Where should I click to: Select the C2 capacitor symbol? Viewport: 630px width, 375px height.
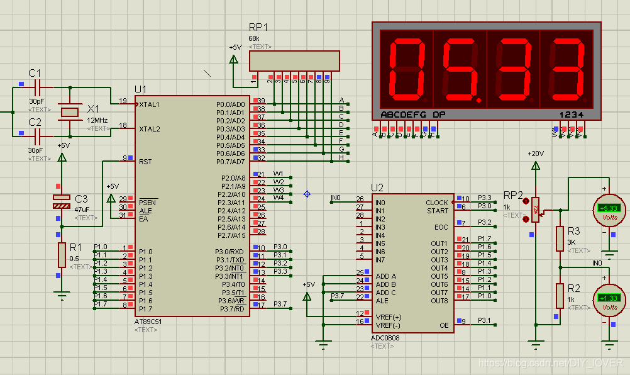point(37,137)
